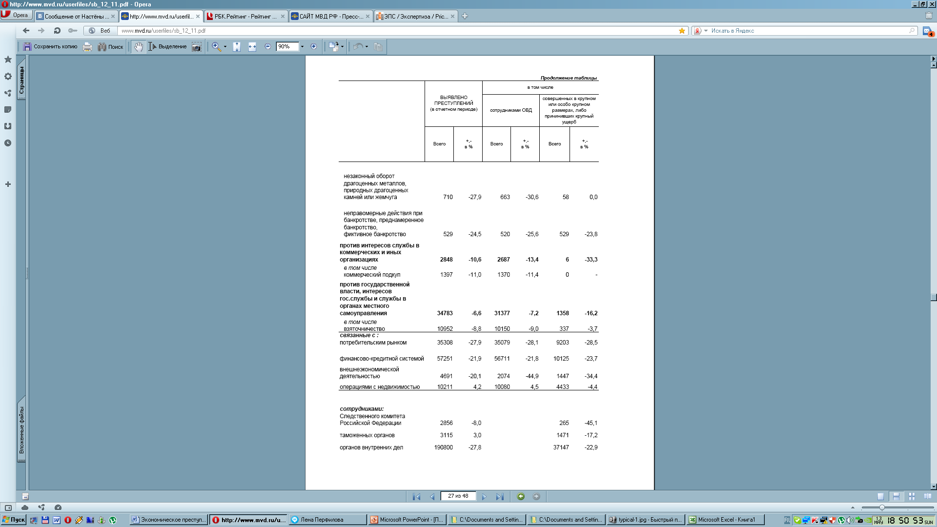This screenshot has width=937, height=527.
Task: Open zoom percentage dropdown
Action: click(302, 46)
